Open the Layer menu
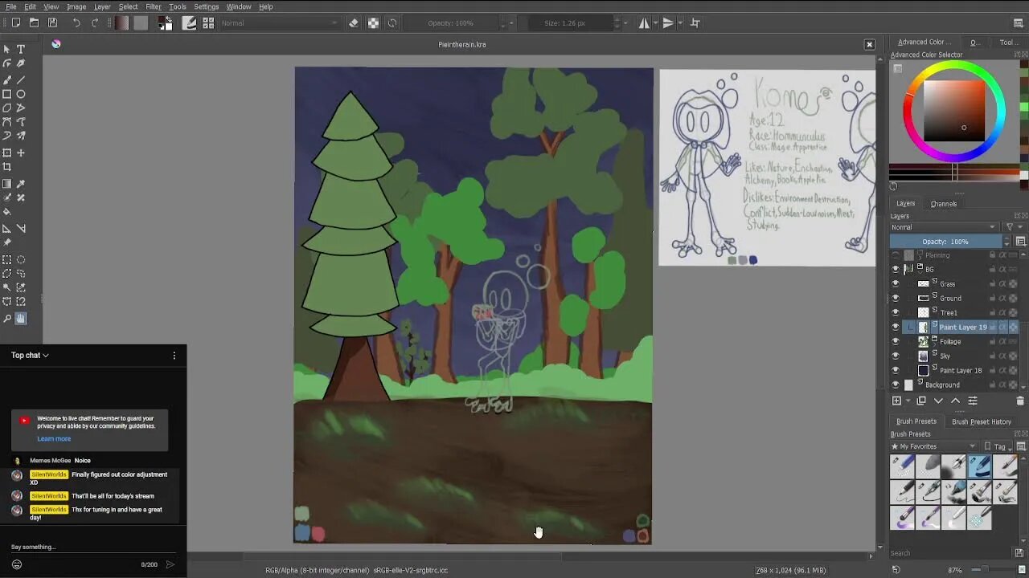This screenshot has width=1029, height=578. (102, 6)
